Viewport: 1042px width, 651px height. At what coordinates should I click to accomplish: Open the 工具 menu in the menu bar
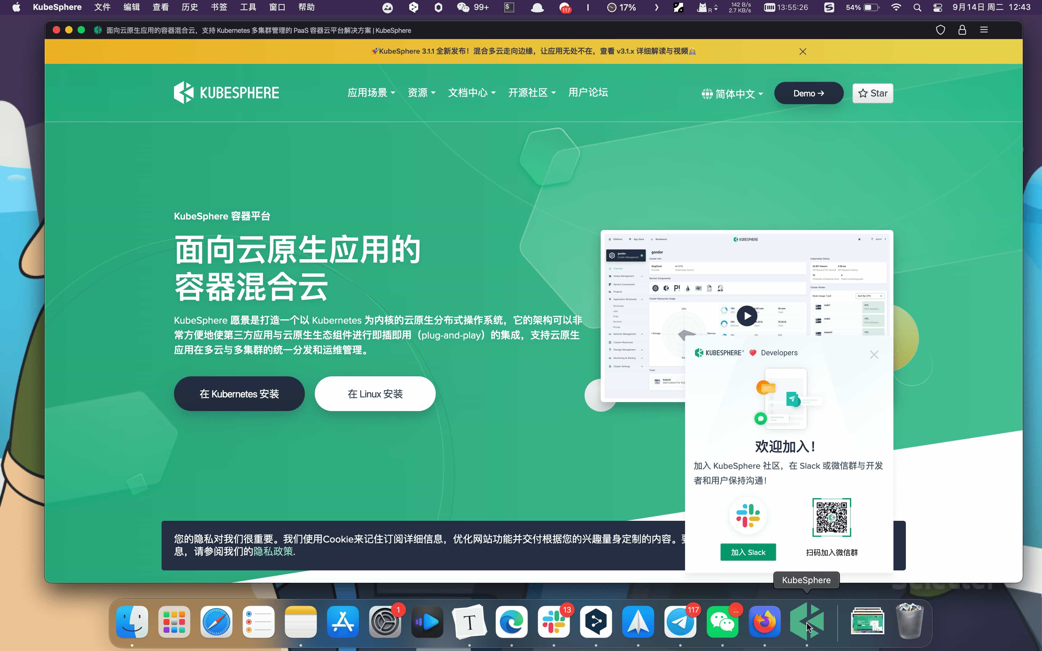point(248,7)
